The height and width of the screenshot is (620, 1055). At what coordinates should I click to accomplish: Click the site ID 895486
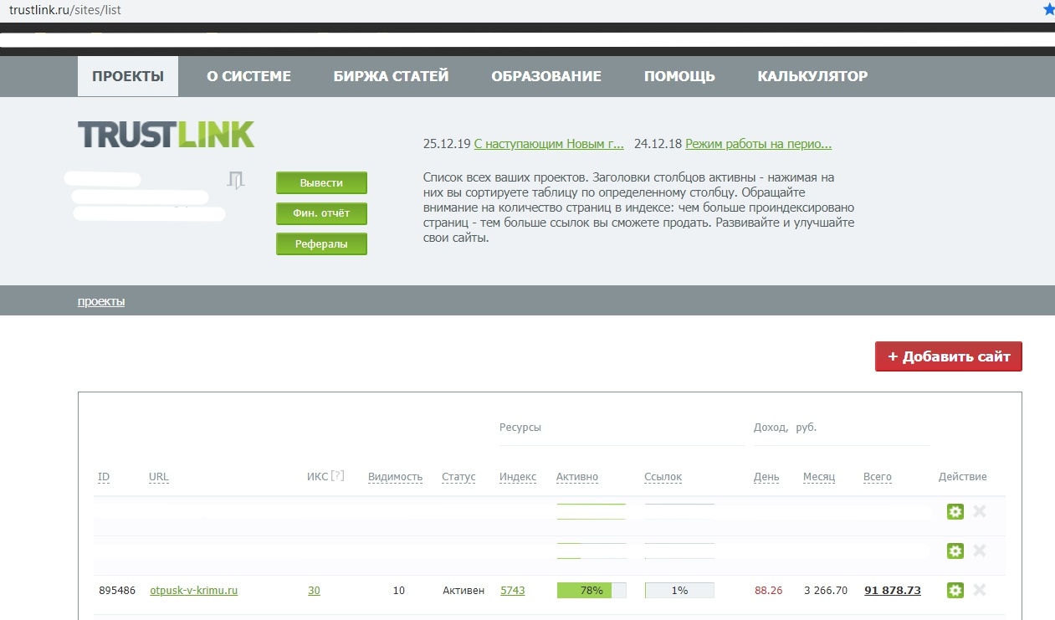(x=117, y=591)
